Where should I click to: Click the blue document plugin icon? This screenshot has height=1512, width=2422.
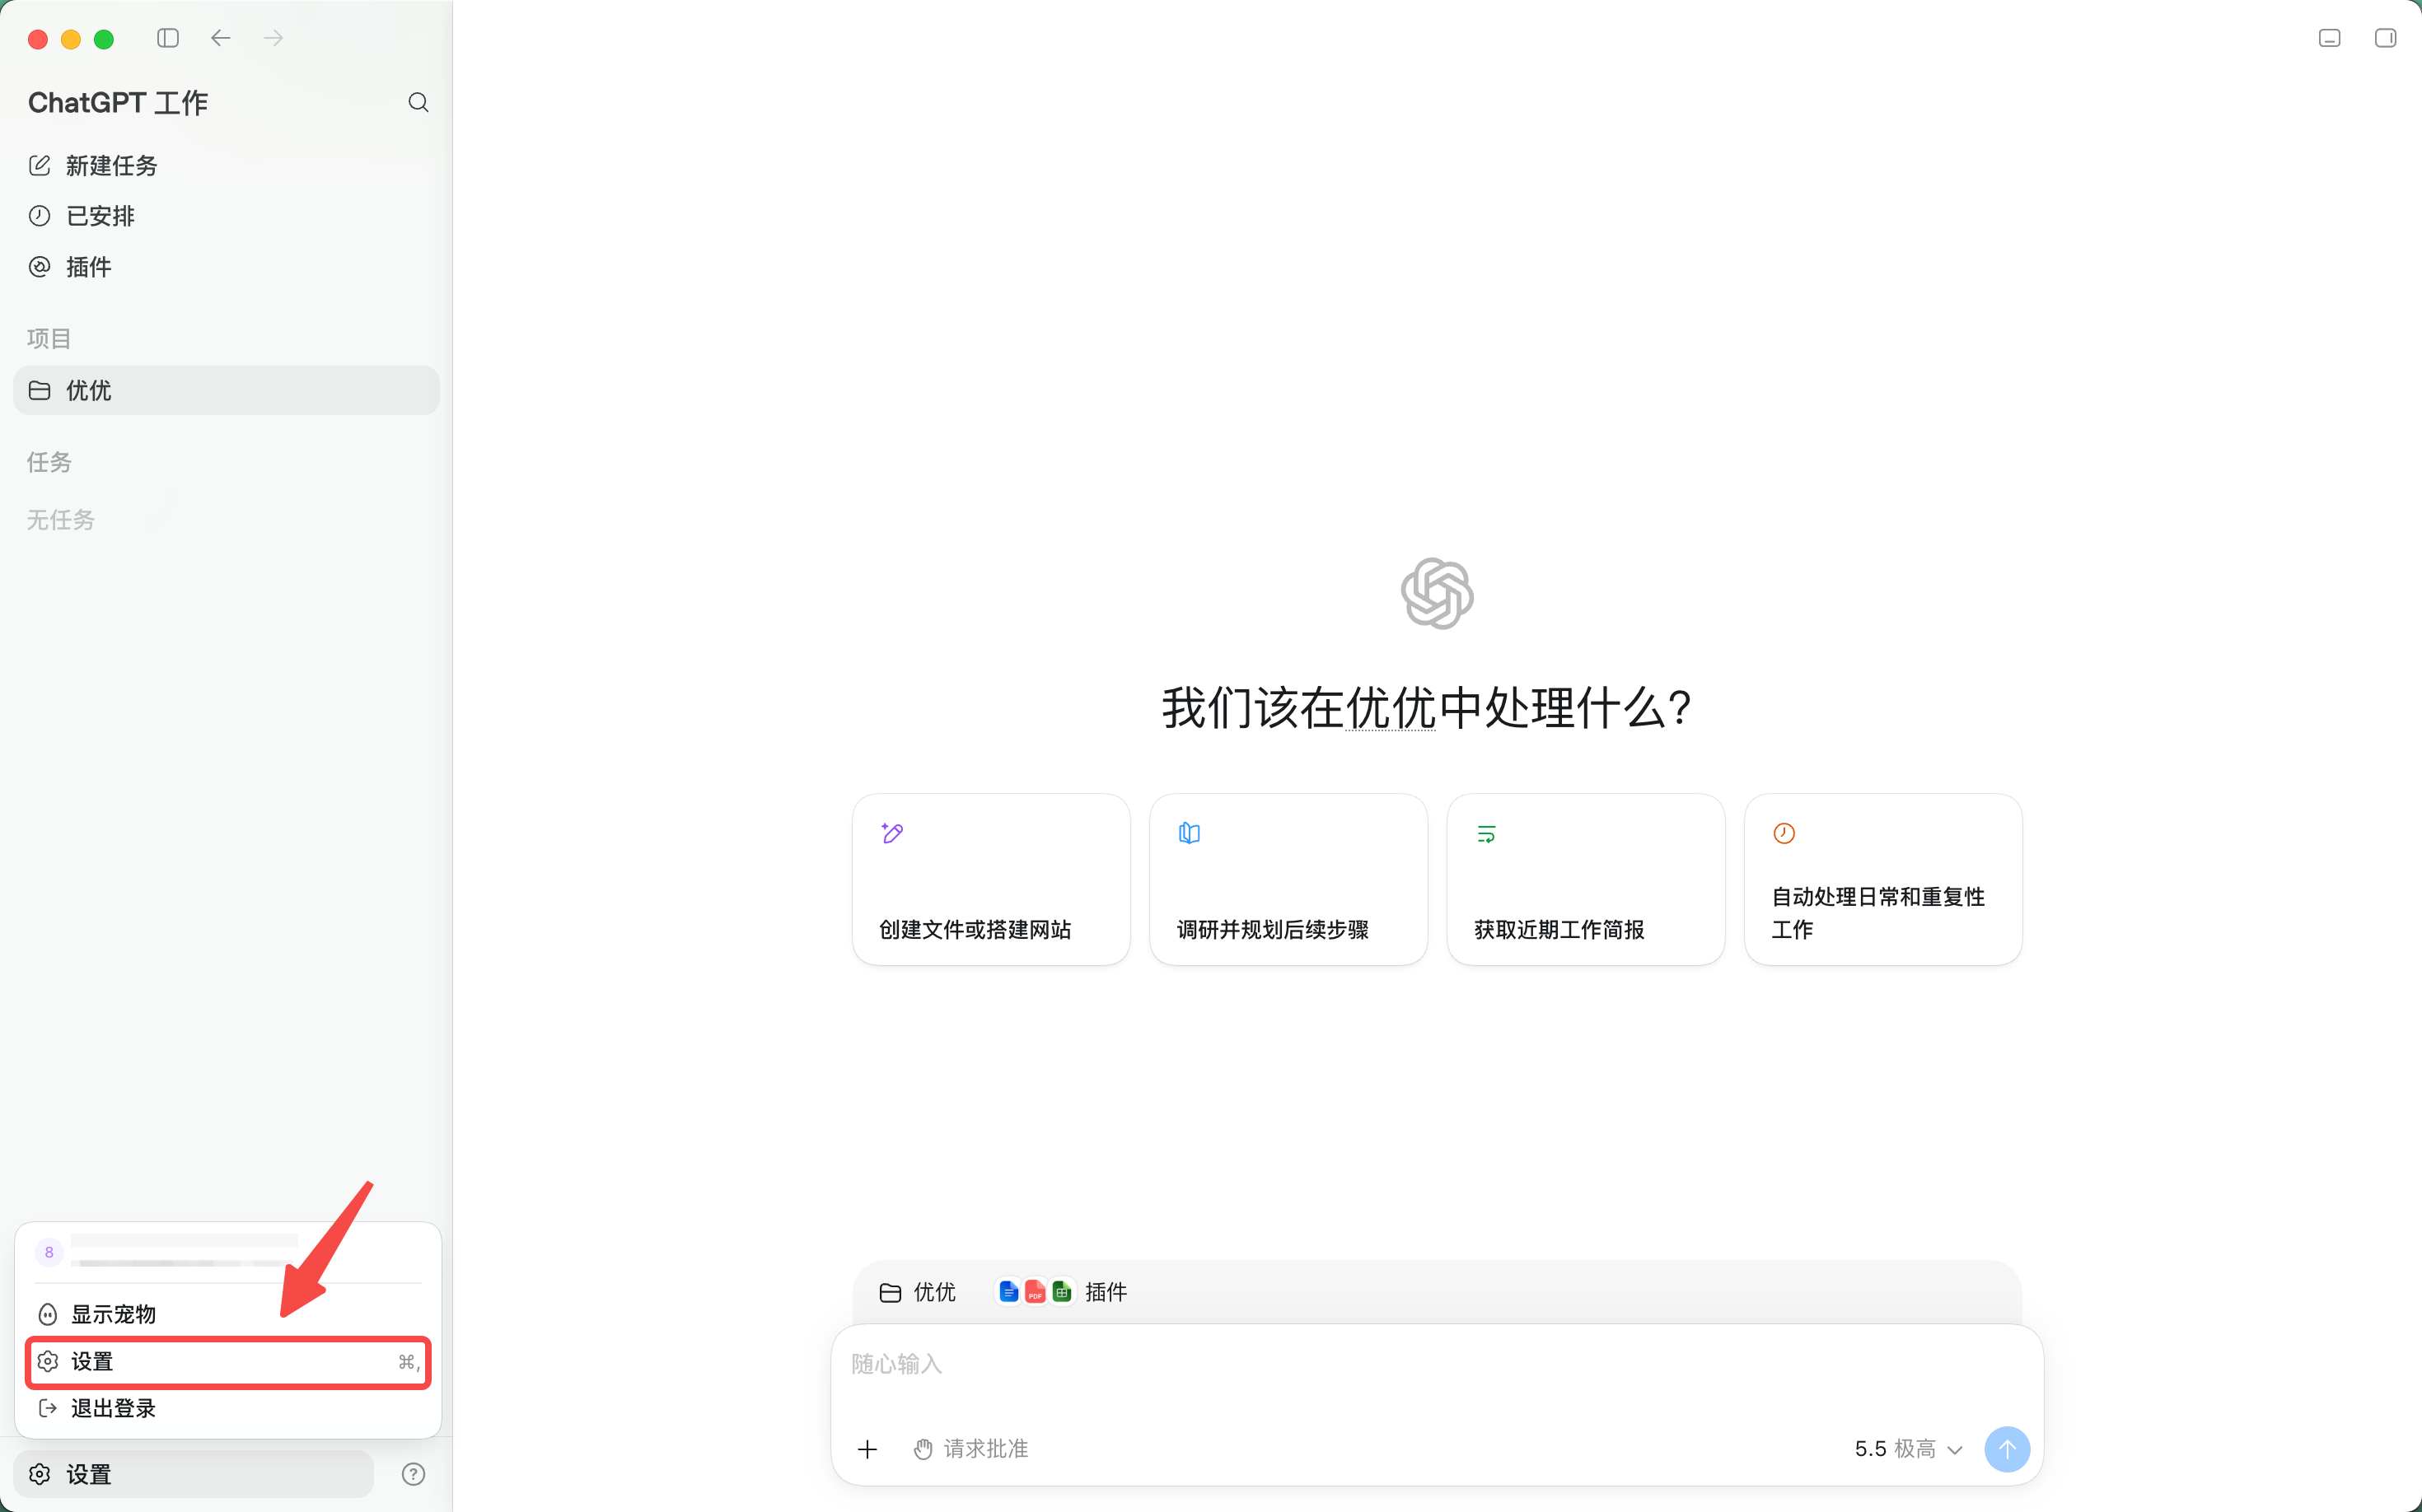pos(1008,1293)
